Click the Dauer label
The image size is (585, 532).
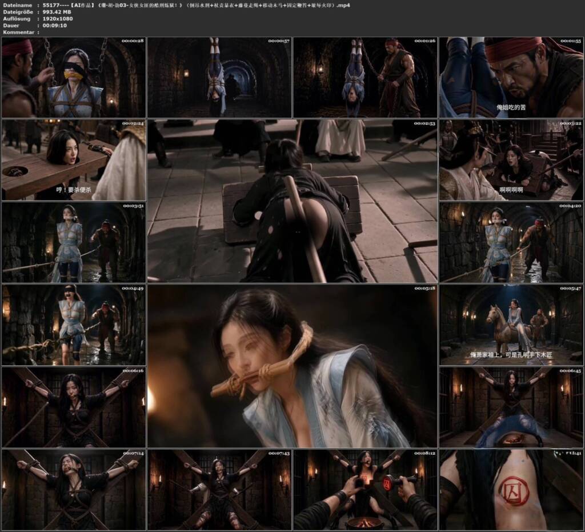pyautogui.click(x=11, y=25)
